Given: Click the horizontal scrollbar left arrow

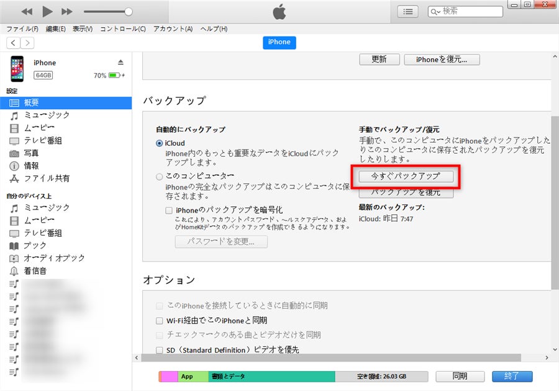Looking at the screenshot, I should [137, 358].
